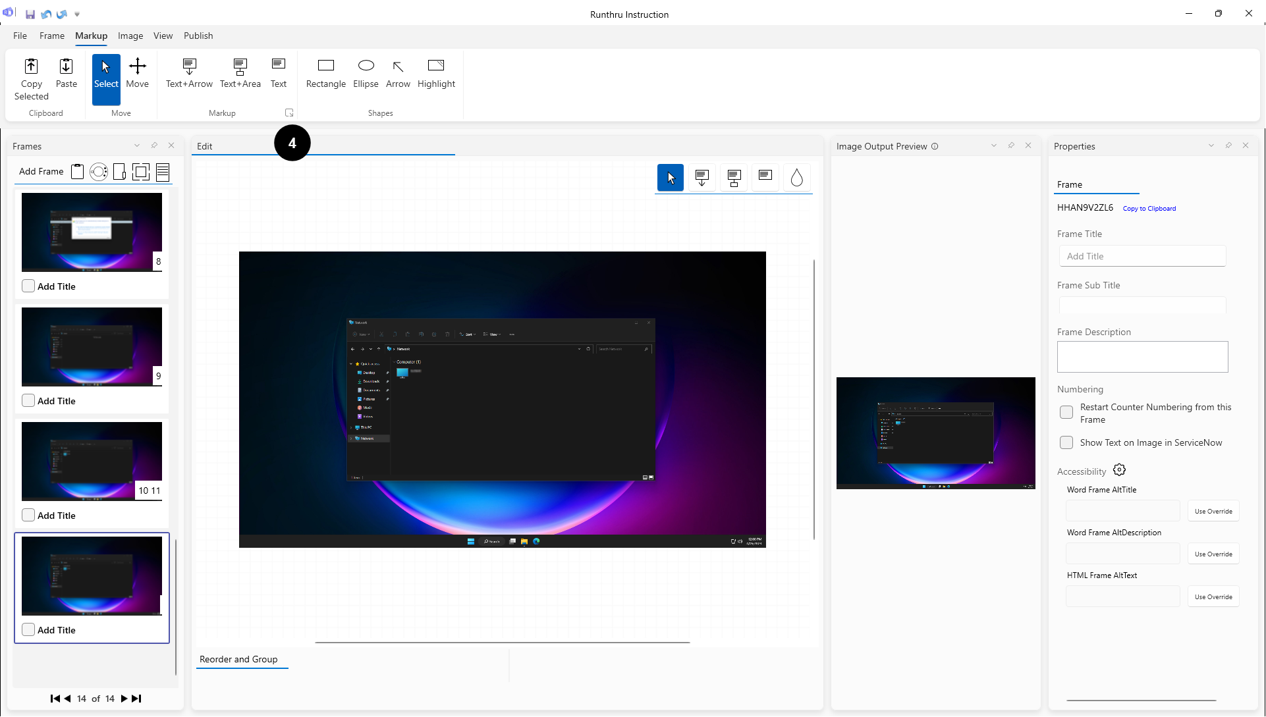
Task: Open the Publish ribbon tab
Action: tap(198, 36)
